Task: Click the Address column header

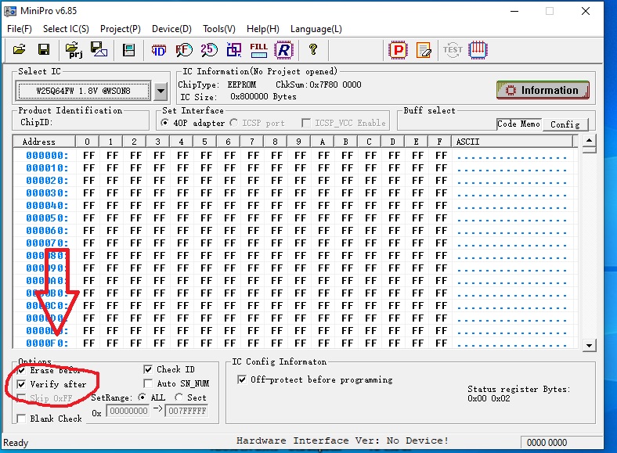Action: (44, 142)
